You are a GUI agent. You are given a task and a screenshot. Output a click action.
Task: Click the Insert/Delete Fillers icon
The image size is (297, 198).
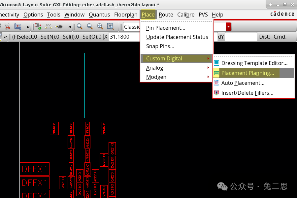click(x=216, y=93)
